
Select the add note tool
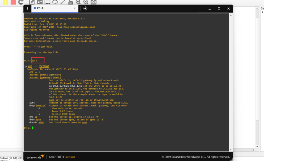click(32, 2)
